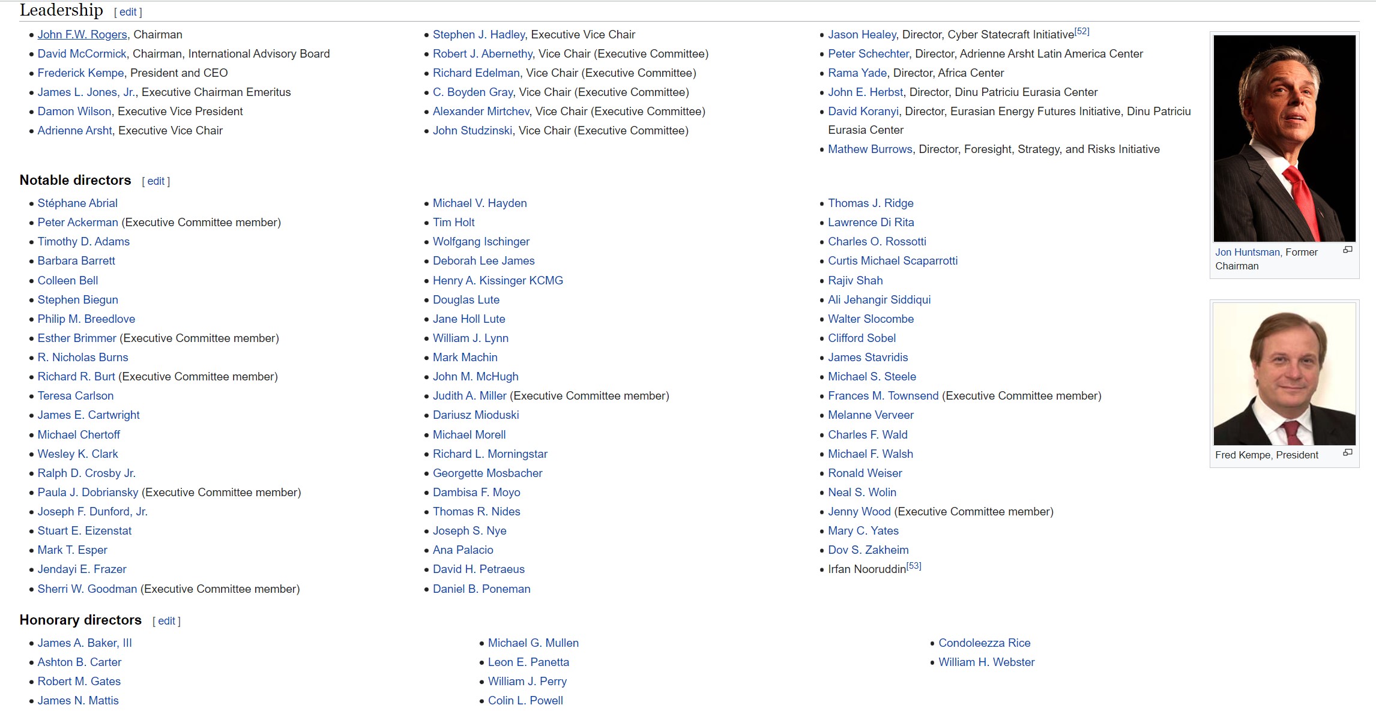The height and width of the screenshot is (717, 1376).
Task: Visit Colin L. Powell article
Action: (525, 701)
